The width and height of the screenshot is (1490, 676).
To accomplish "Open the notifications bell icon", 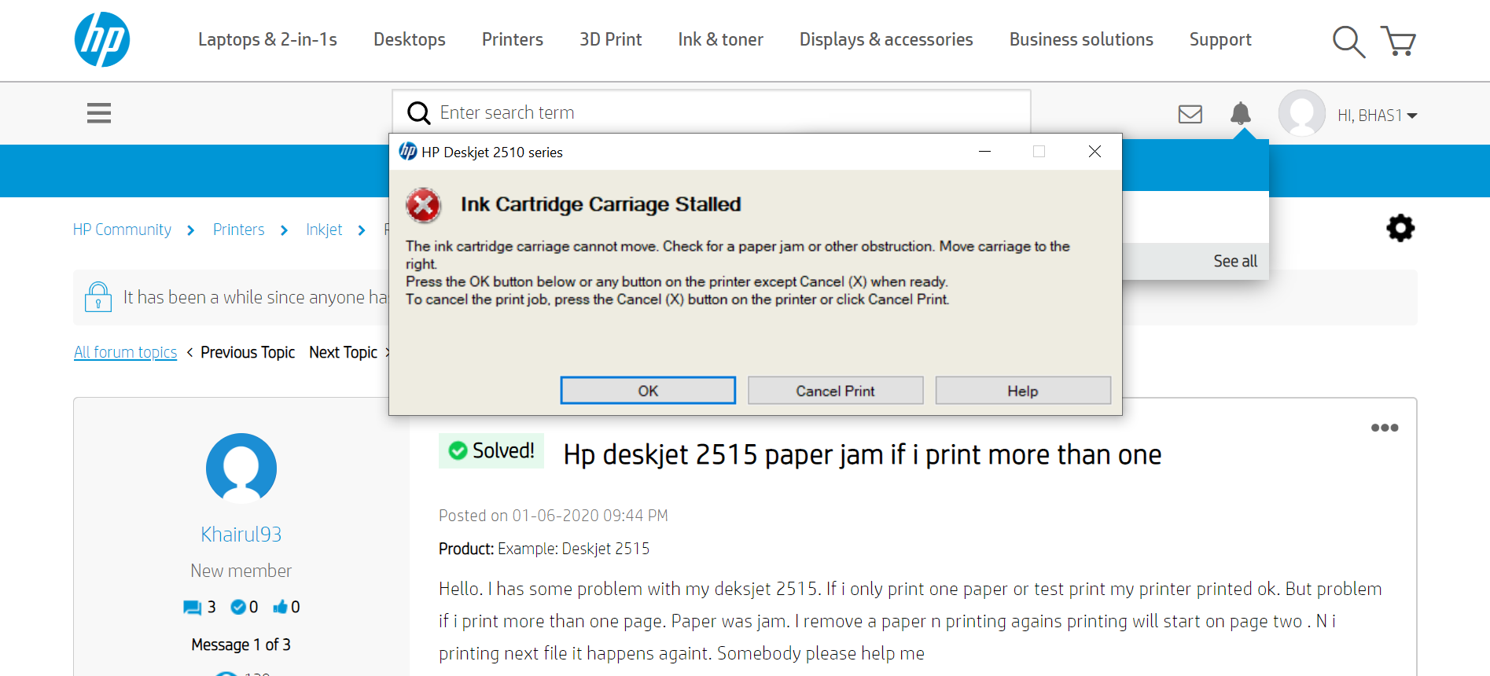I will point(1241,114).
